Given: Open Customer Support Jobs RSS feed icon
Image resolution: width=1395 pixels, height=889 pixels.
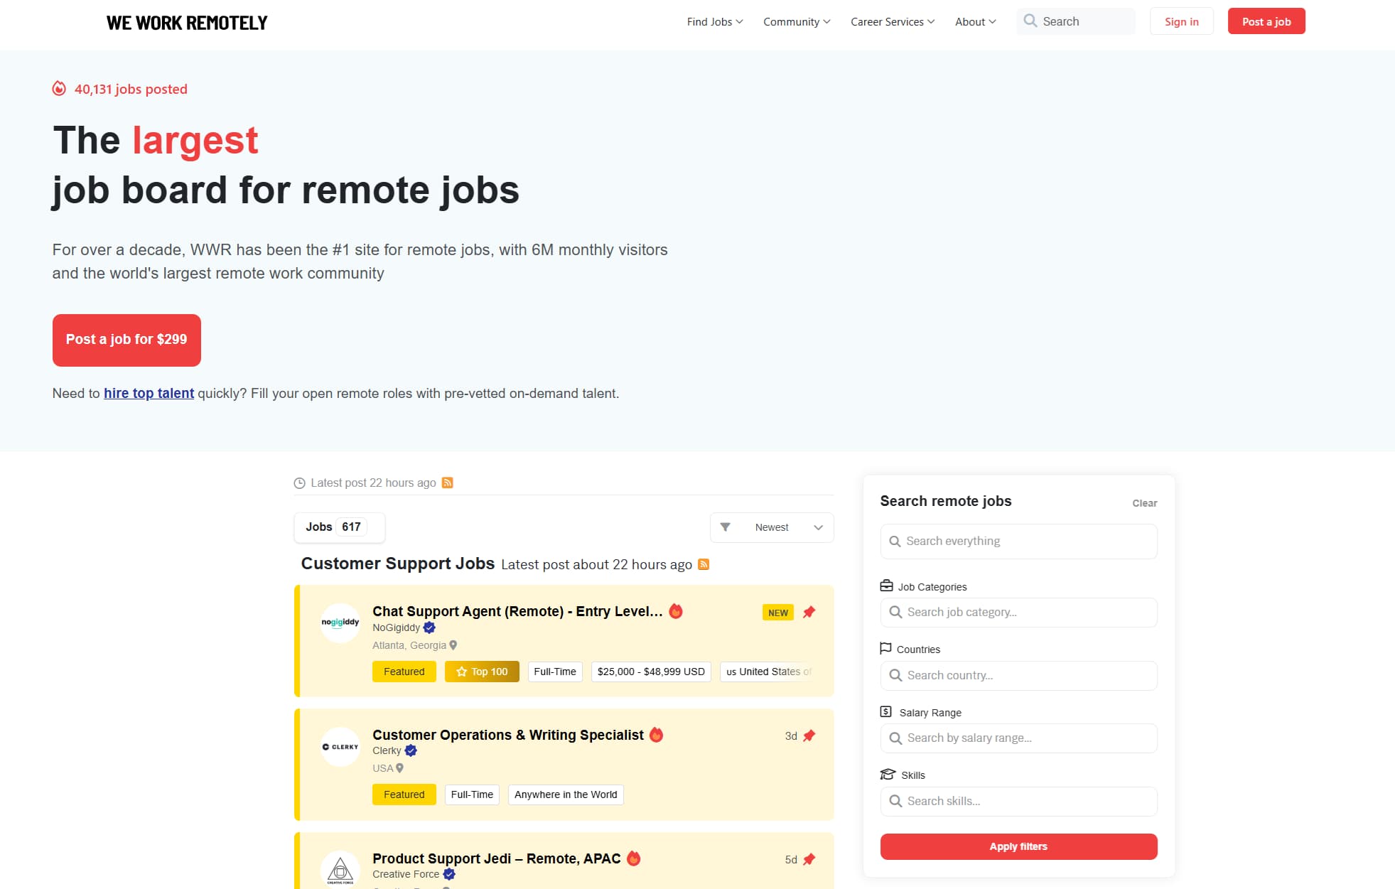Looking at the screenshot, I should click(704, 564).
